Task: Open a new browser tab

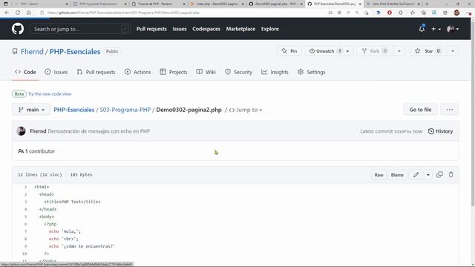Action: coord(427,4)
